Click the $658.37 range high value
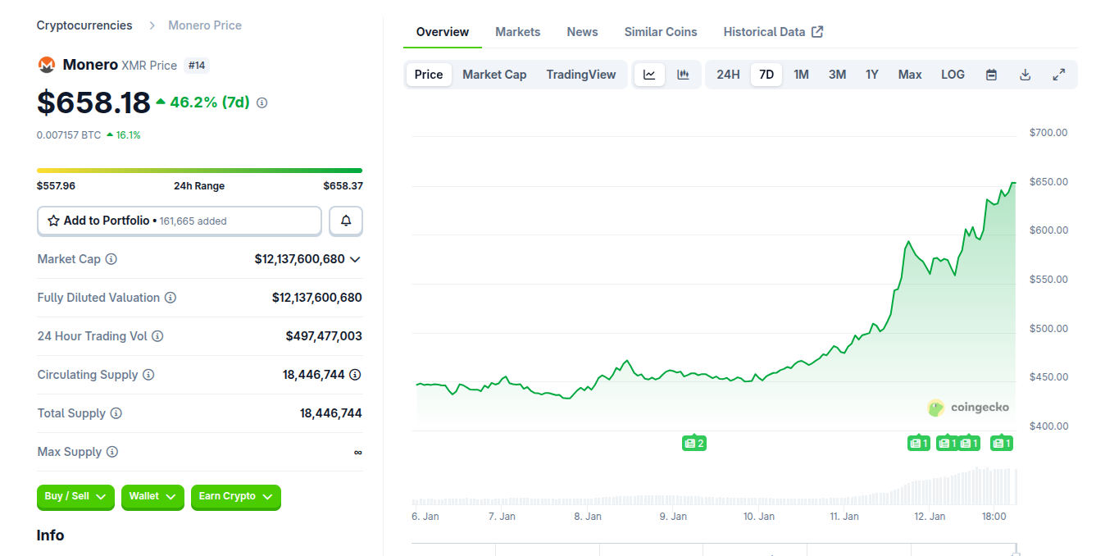The width and height of the screenshot is (1096, 556). point(343,186)
